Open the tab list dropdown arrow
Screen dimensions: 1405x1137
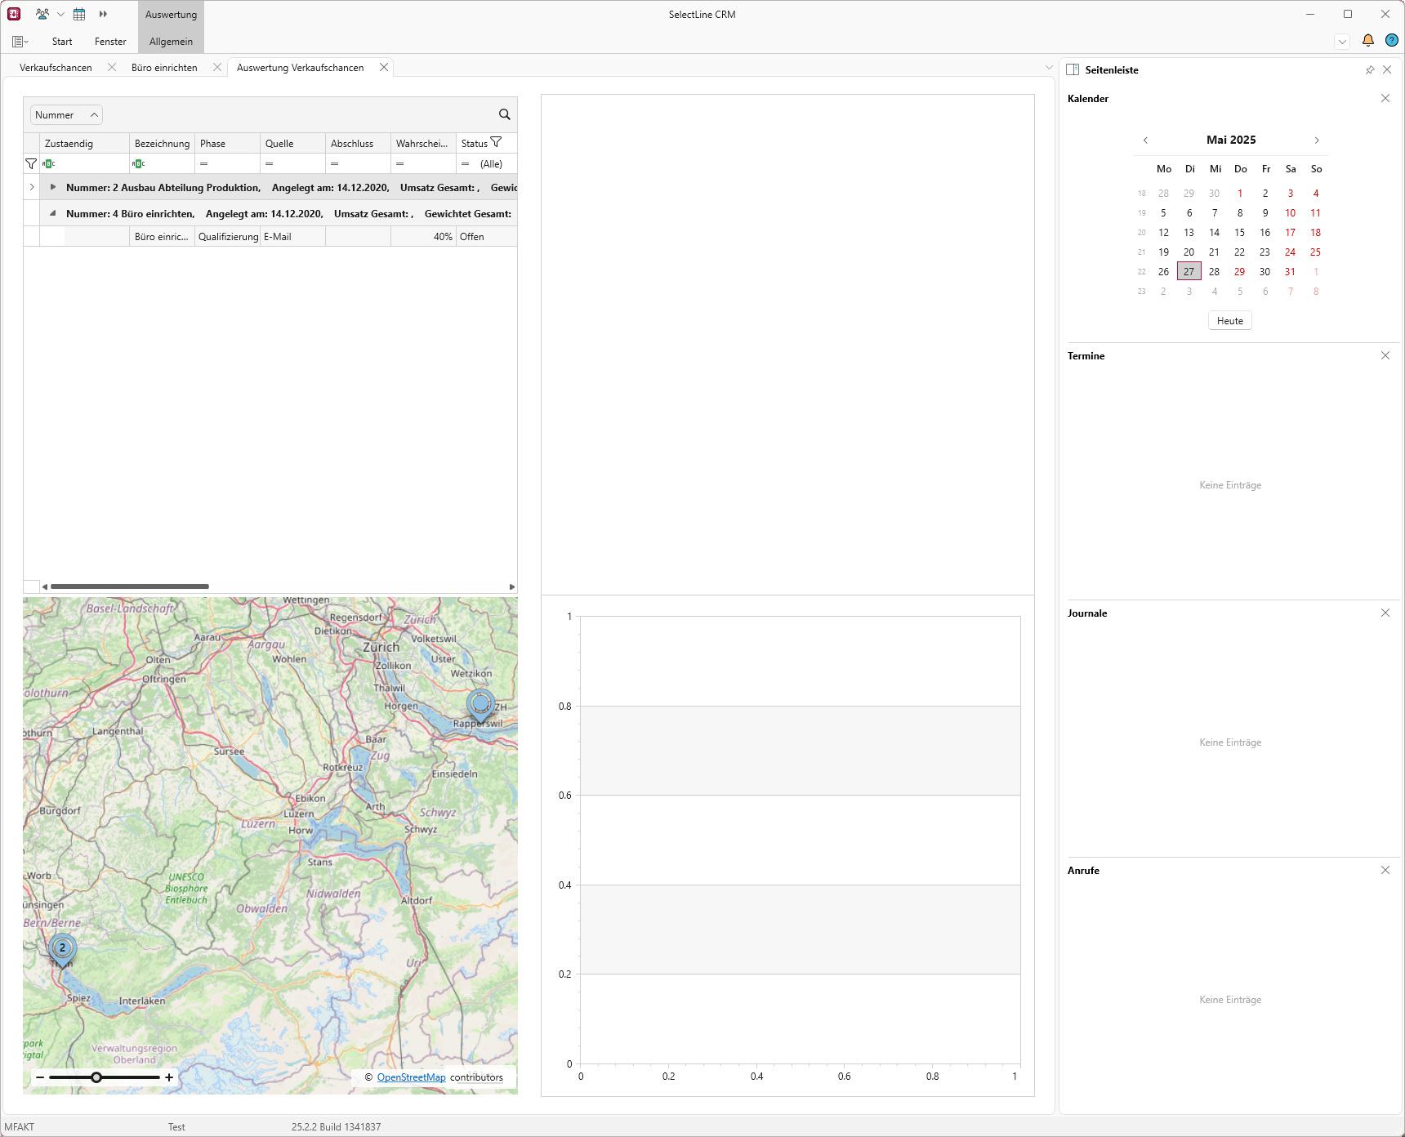click(1049, 67)
